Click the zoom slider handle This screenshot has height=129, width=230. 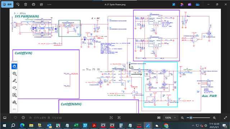click(x=191, y=118)
